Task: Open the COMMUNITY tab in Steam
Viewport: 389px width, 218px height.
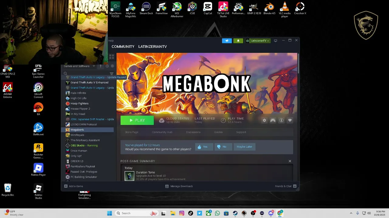Action: click(123, 47)
